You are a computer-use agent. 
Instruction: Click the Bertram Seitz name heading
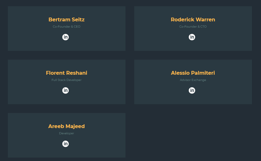[66, 19]
